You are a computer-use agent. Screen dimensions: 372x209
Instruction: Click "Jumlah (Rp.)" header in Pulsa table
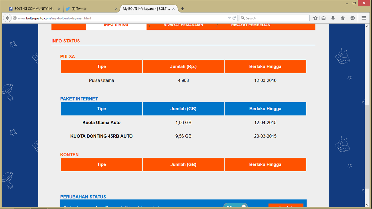click(183, 67)
